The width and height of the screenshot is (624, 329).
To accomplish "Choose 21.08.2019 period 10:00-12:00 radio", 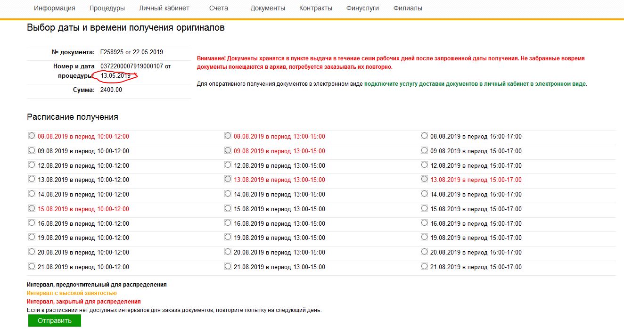I will pyautogui.click(x=32, y=266).
